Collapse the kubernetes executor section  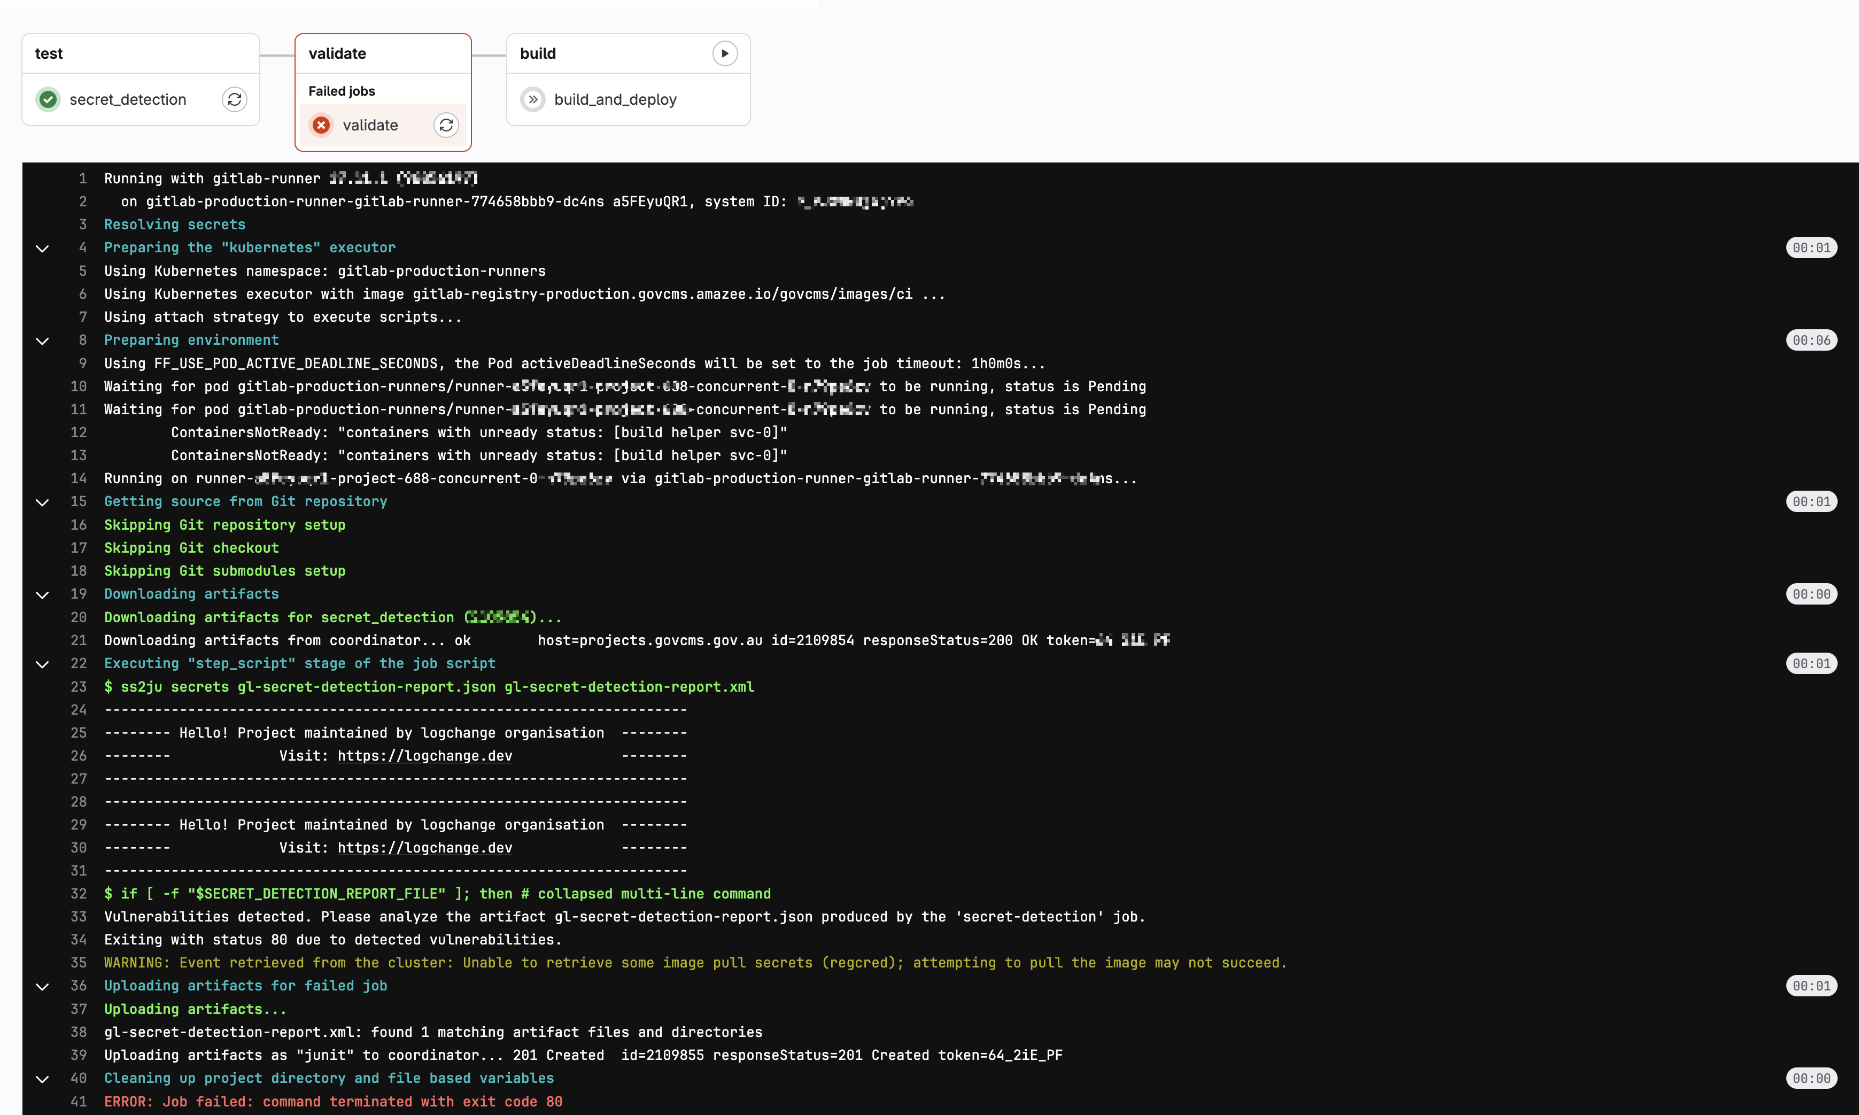coord(43,248)
